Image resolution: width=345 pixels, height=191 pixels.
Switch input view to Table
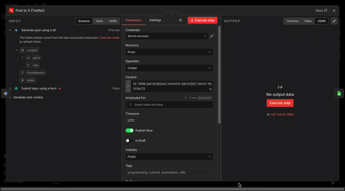pos(99,21)
